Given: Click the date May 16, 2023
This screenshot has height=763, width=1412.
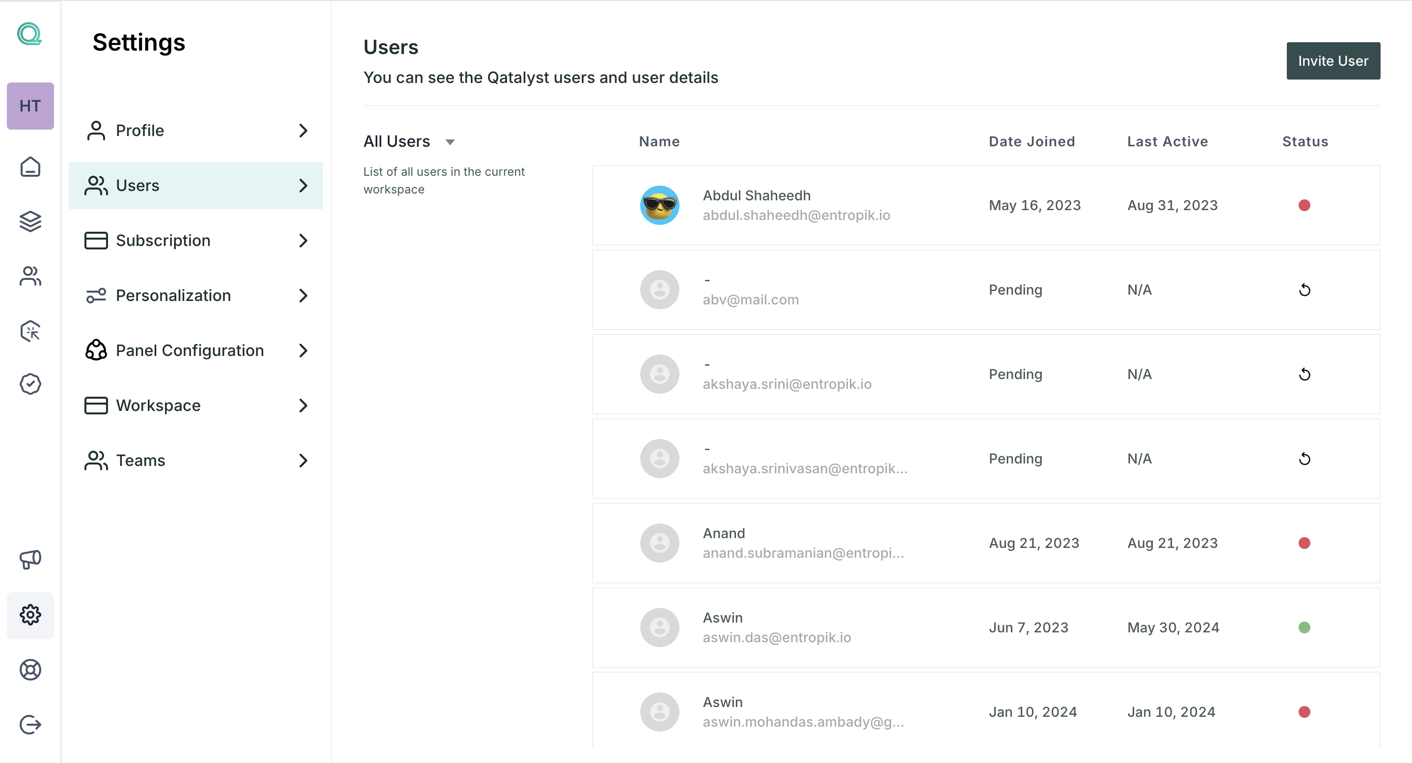Looking at the screenshot, I should point(1035,205).
